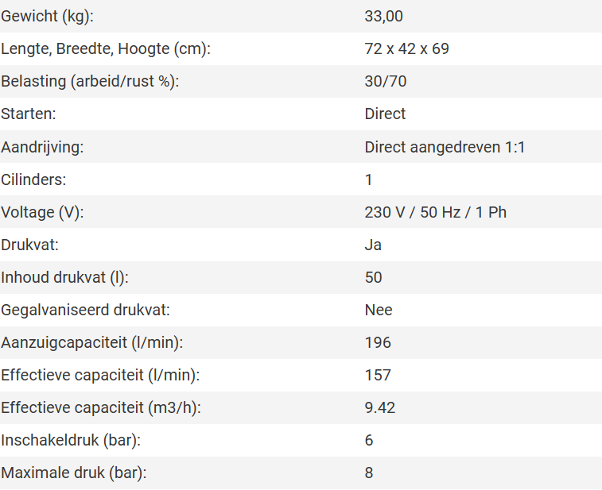602x490 pixels.
Task: Click the "Cilinders:" row label
Action: 34,179
